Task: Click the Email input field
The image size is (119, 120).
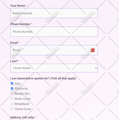Action: pyautogui.click(x=54, y=50)
